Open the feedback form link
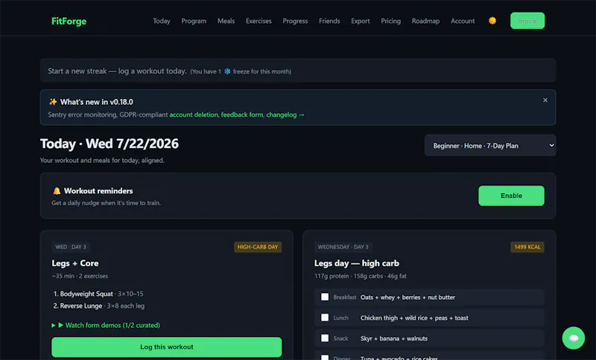This screenshot has height=360, width=596. point(242,115)
